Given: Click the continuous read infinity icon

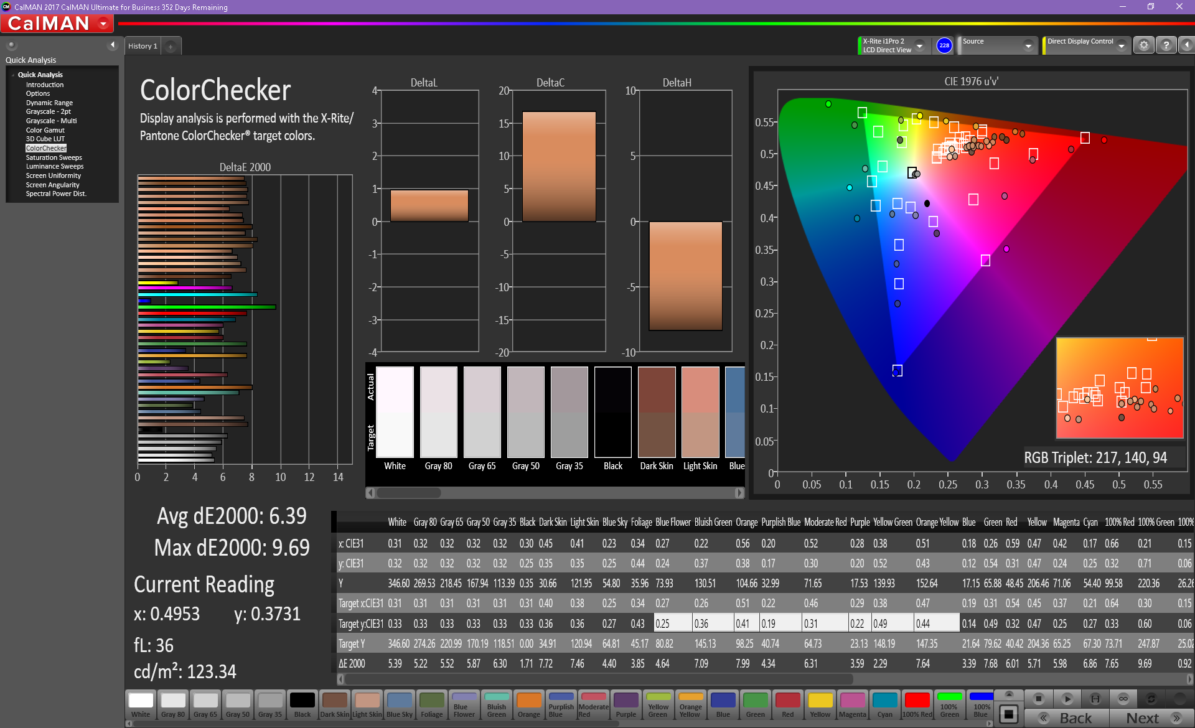Looking at the screenshot, I should click(x=1123, y=699).
